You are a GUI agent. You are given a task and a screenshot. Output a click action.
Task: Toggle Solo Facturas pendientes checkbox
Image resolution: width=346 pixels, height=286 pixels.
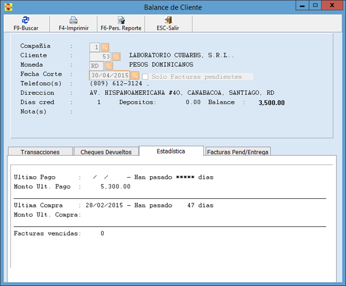point(146,76)
